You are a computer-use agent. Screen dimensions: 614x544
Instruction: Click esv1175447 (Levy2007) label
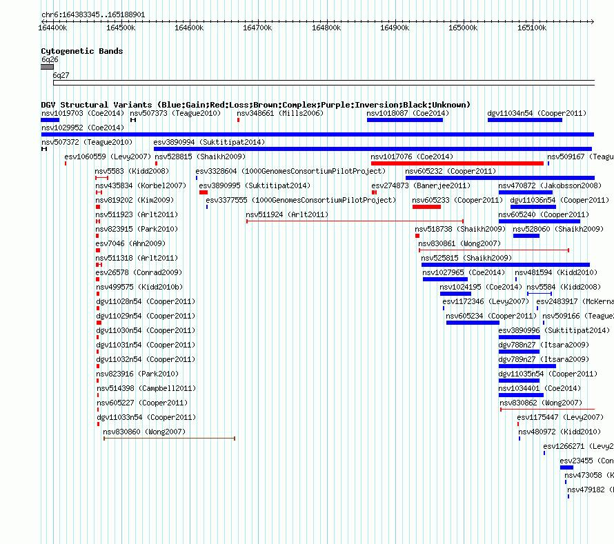[x=560, y=417]
